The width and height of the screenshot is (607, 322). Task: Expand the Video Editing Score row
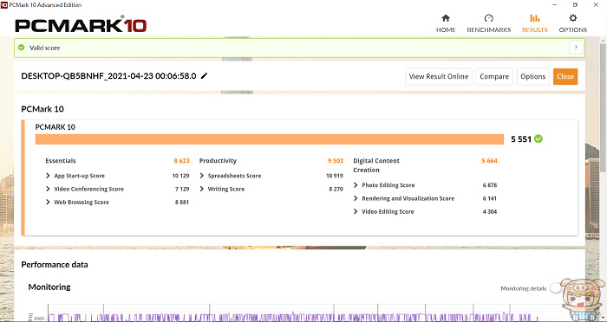click(356, 211)
